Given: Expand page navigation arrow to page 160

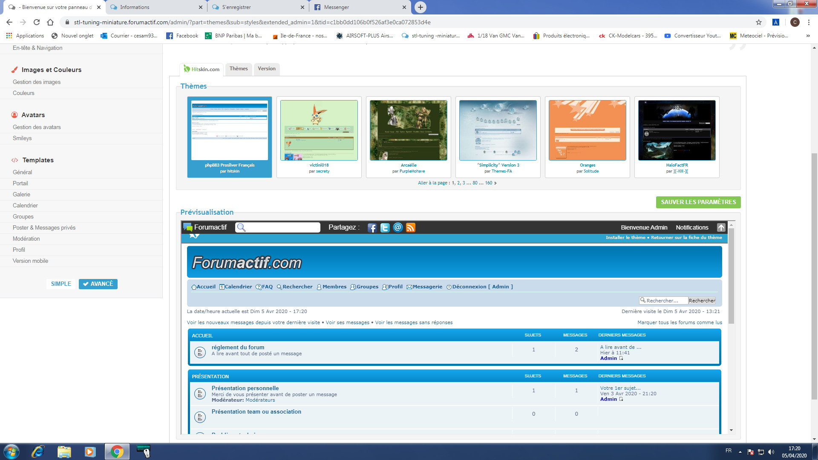Looking at the screenshot, I should (494, 183).
